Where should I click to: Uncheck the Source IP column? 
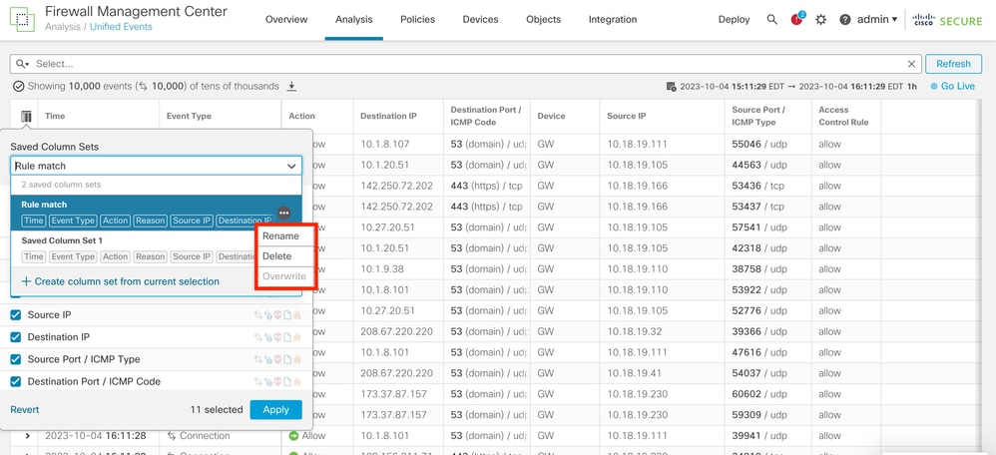coord(16,315)
